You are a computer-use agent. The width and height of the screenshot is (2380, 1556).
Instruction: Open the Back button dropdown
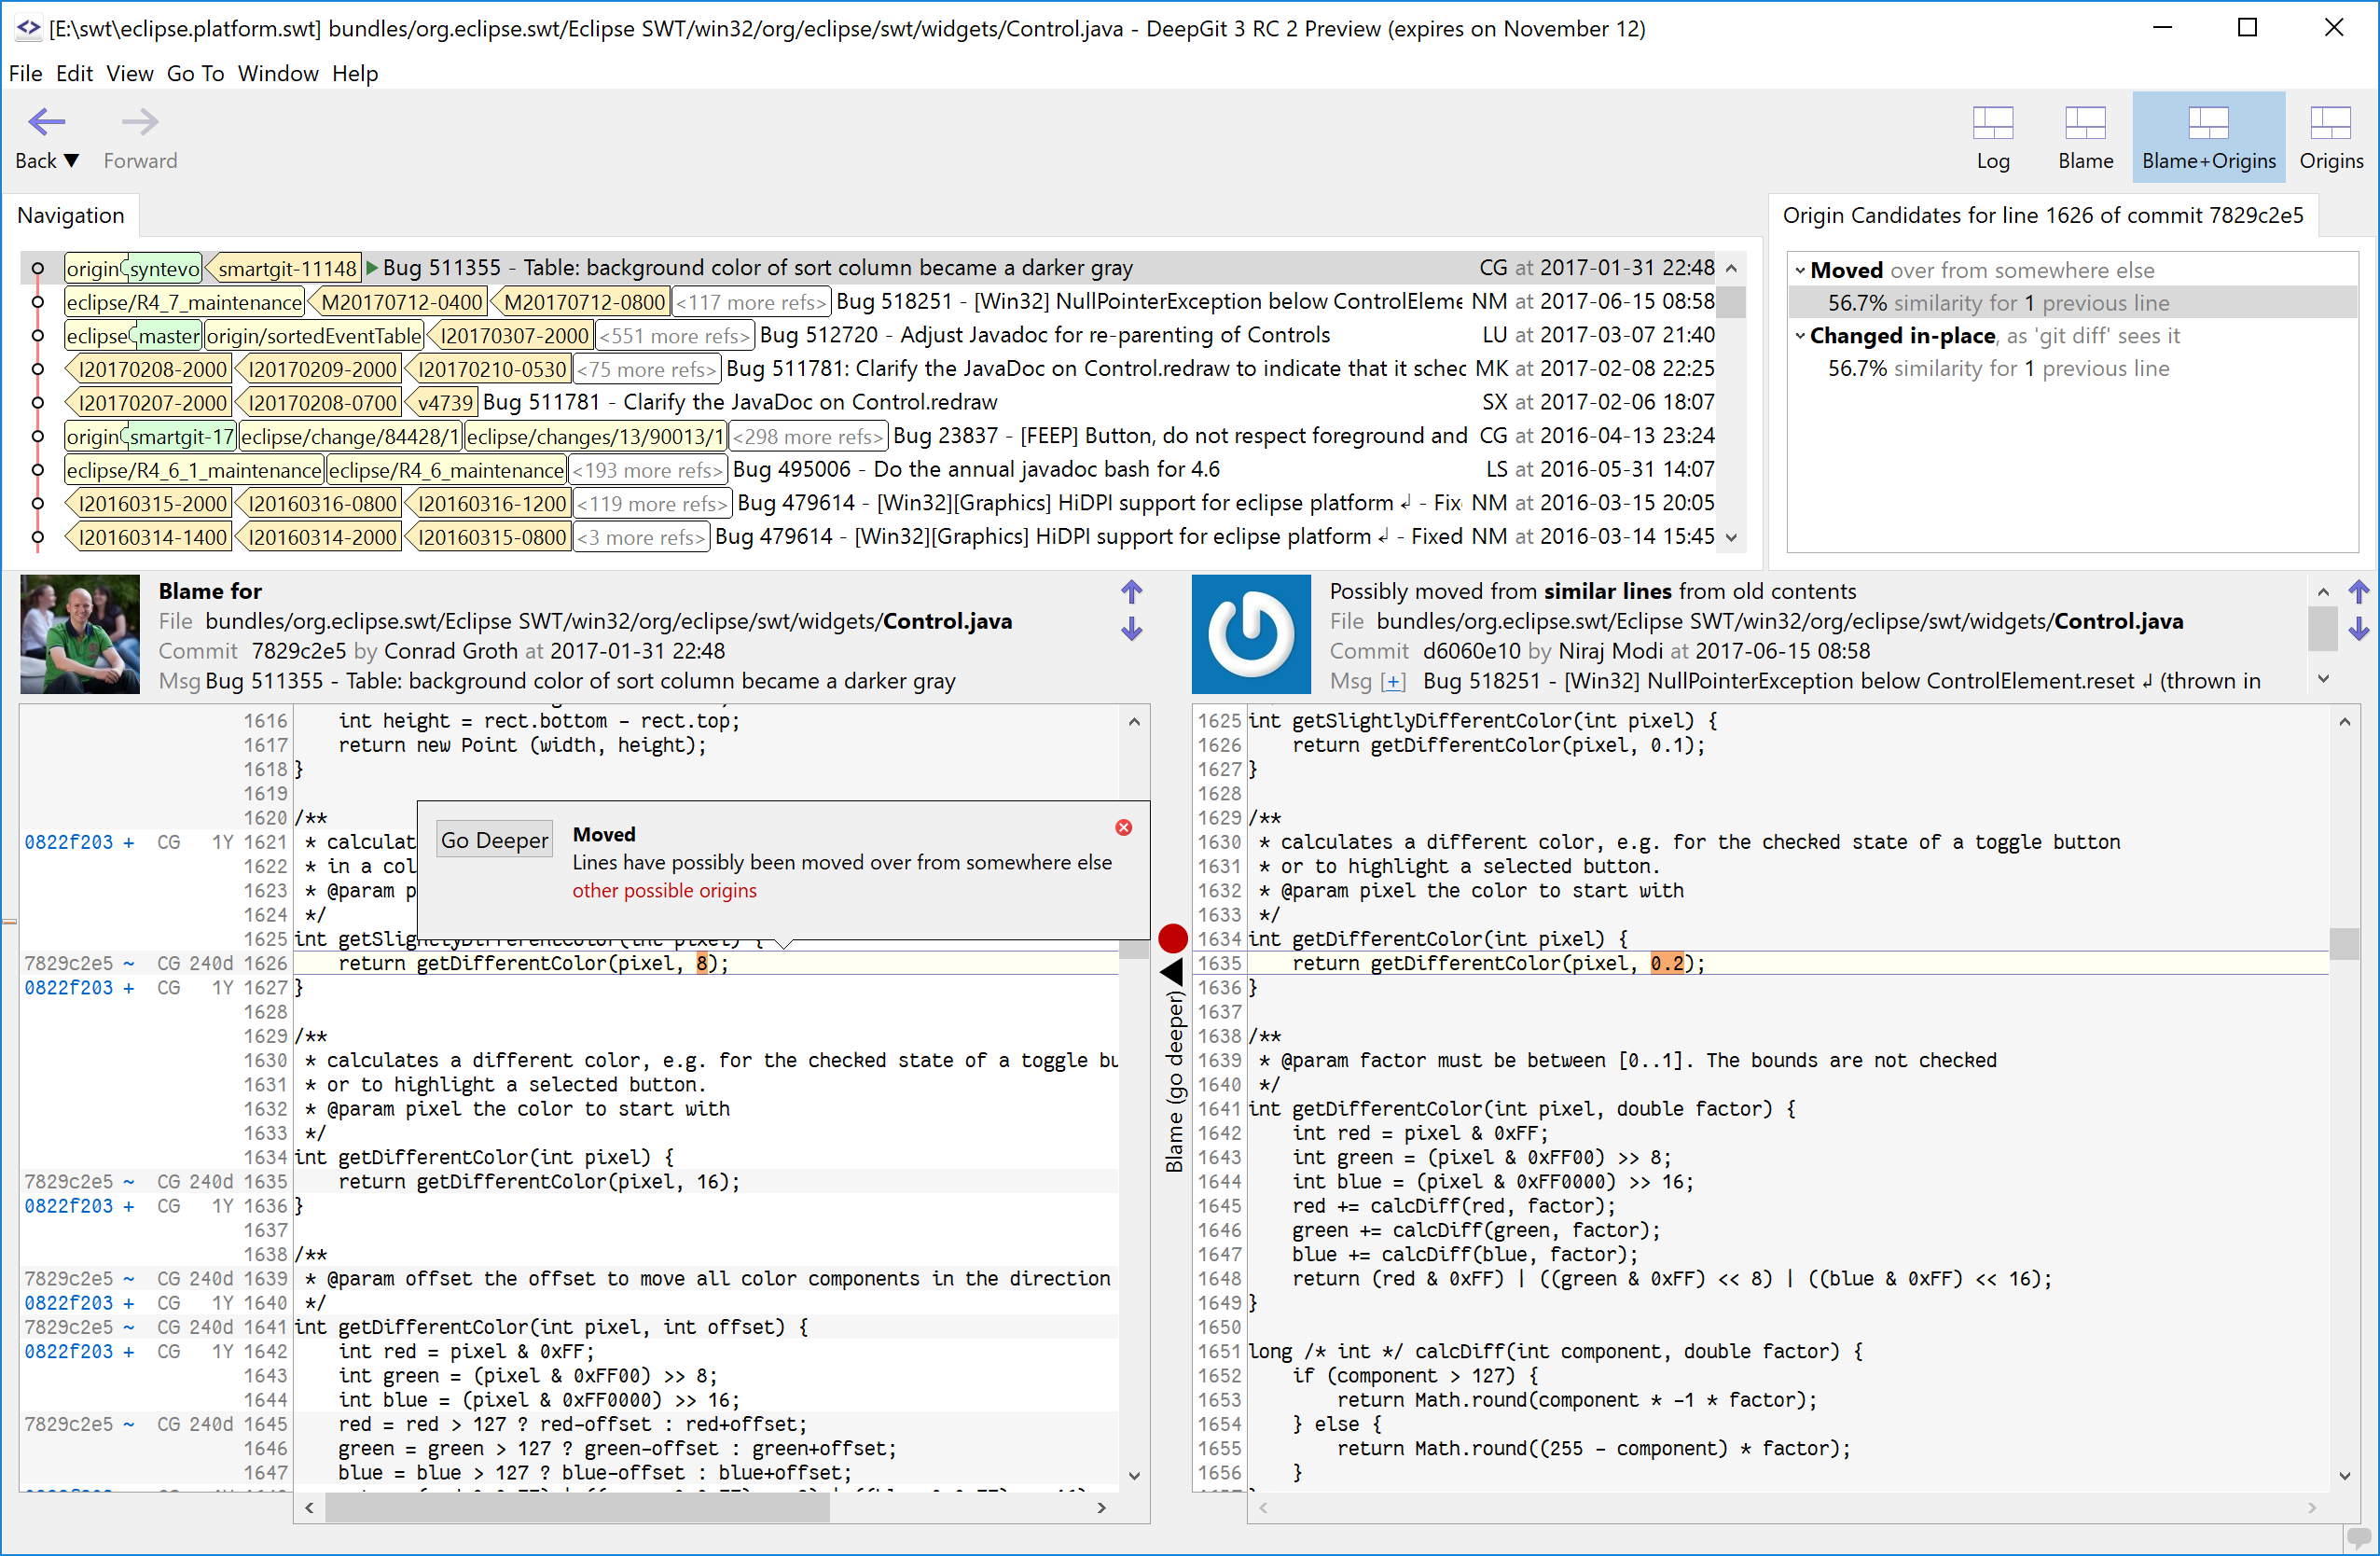click(x=70, y=160)
